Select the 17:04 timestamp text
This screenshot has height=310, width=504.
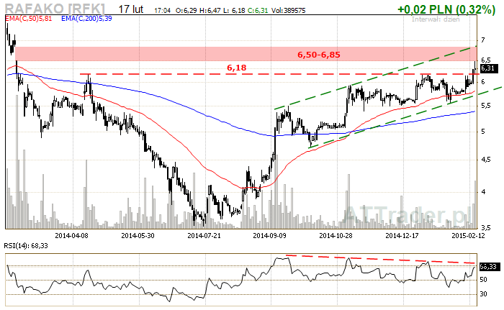[162, 11]
